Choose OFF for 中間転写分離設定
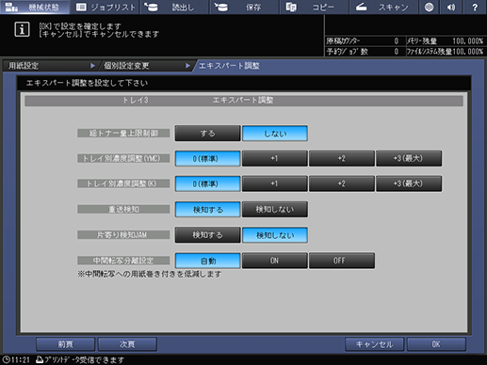 (342, 261)
